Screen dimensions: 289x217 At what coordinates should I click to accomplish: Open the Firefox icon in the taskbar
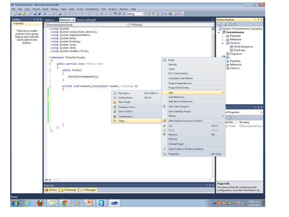tap(40, 203)
